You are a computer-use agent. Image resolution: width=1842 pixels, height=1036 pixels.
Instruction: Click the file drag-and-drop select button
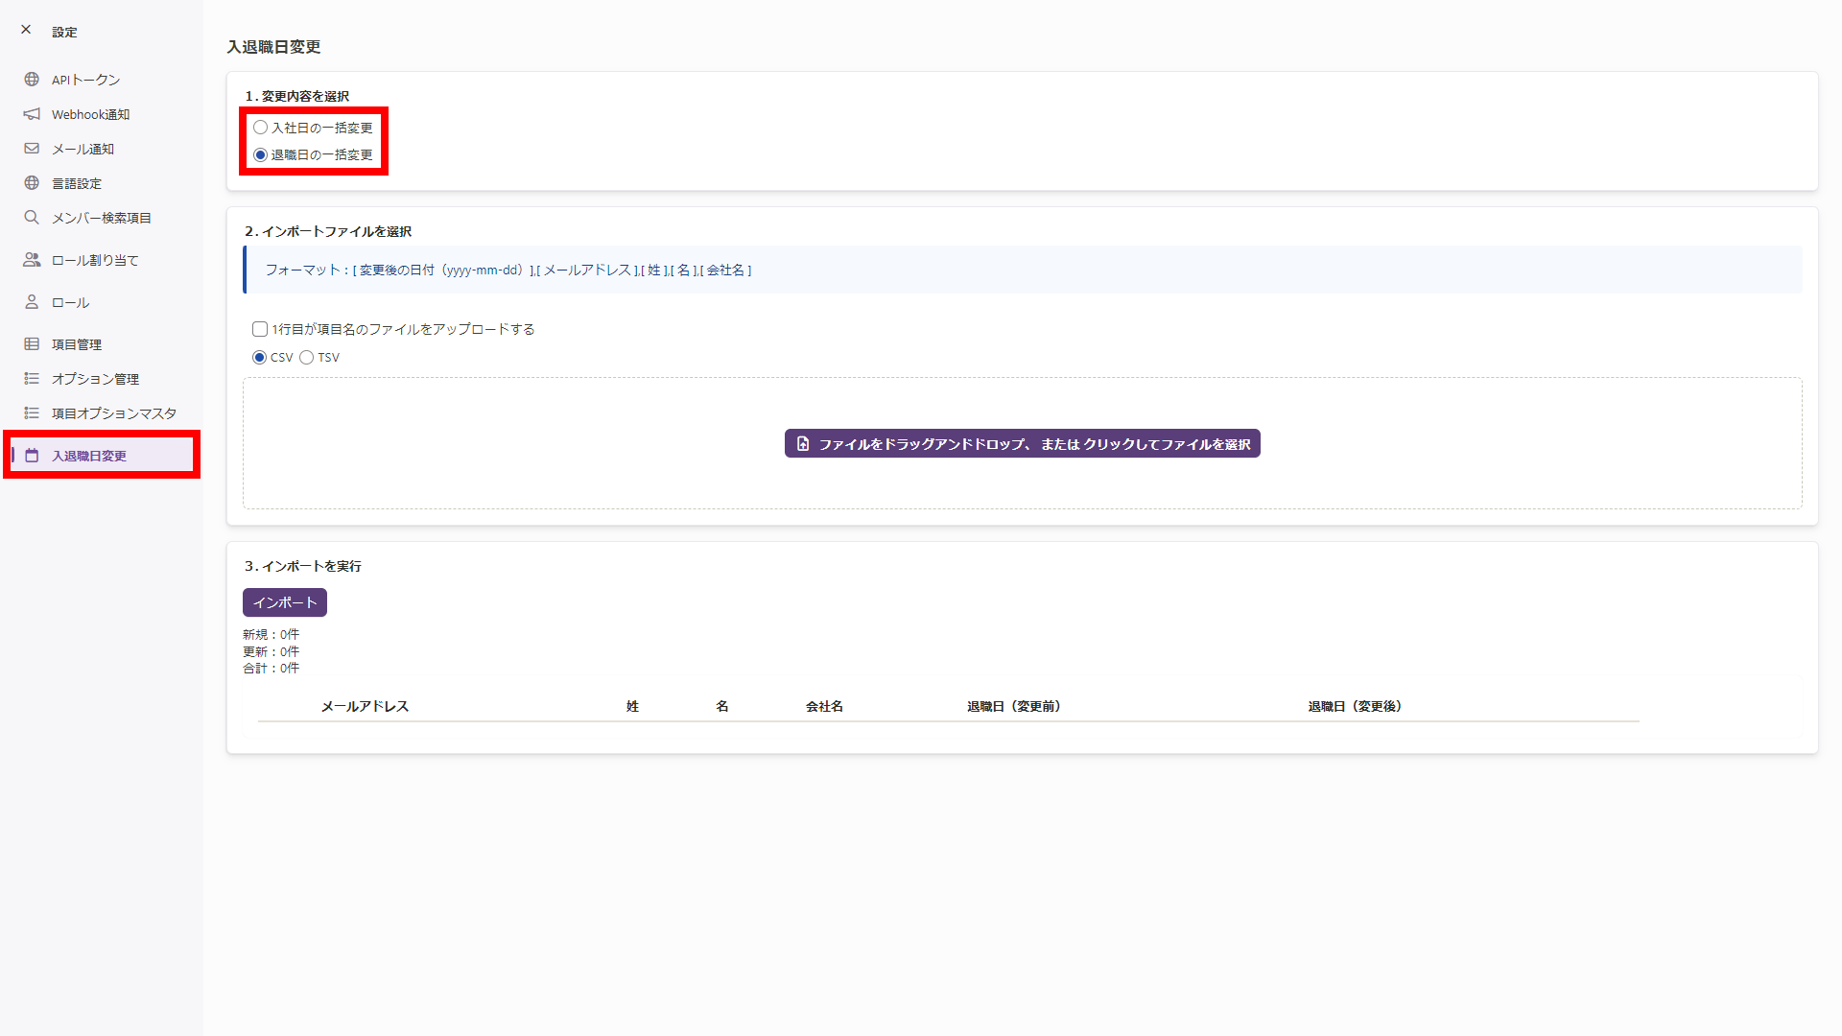tap(1022, 444)
